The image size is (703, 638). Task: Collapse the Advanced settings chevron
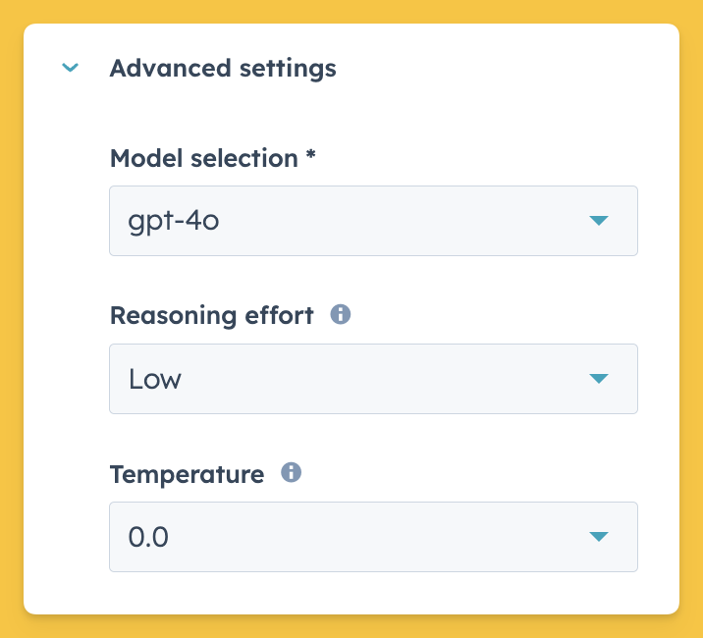coord(70,69)
